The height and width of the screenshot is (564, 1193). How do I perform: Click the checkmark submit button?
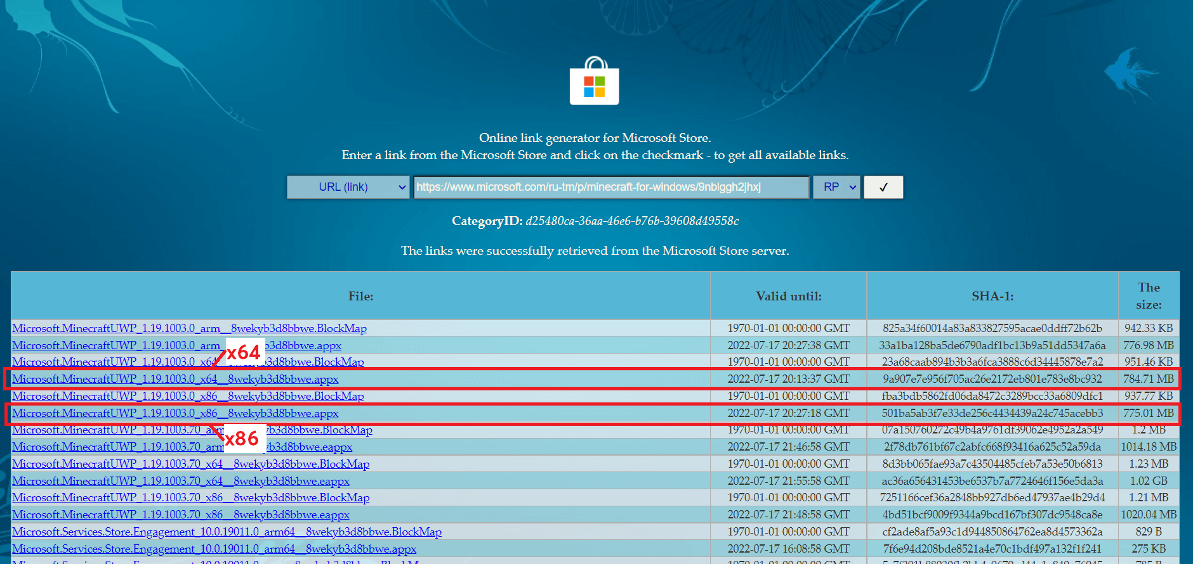(x=883, y=187)
